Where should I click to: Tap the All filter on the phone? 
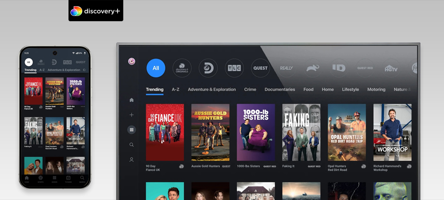[x=29, y=62]
